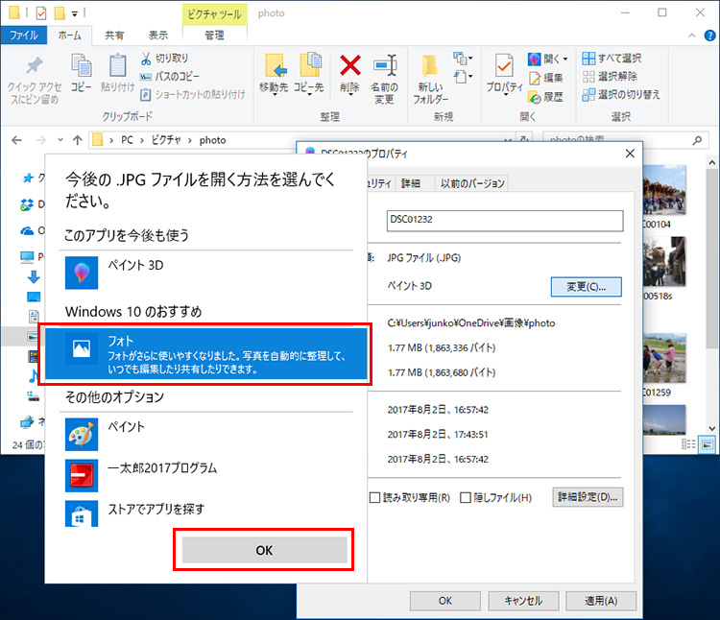
Task: Click Apply (適用(A)) in properties dialog
Action: tap(601, 601)
